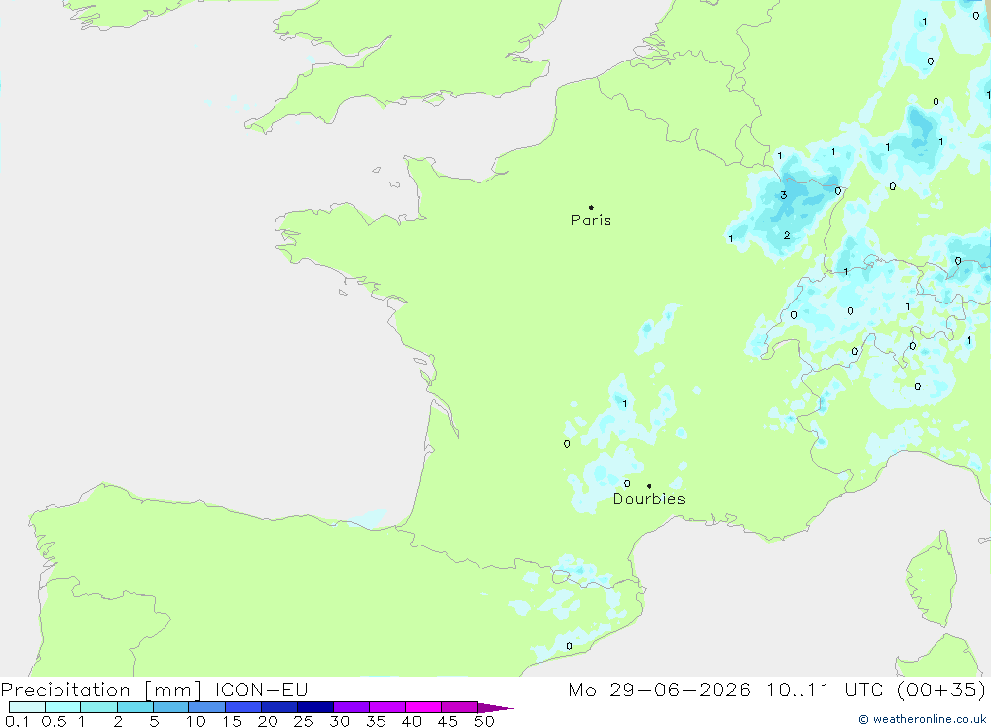Open the weatheronline.co.uk copyright link
Screen dimensions: 991x727
tap(922, 719)
